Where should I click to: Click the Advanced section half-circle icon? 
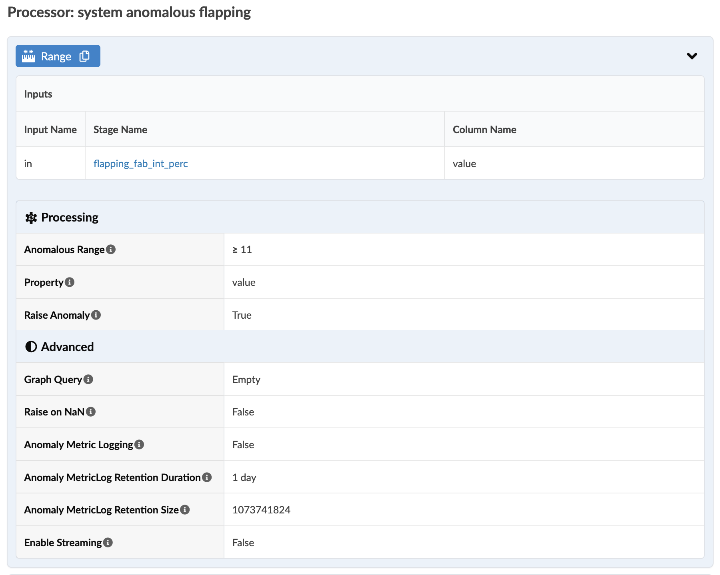click(x=31, y=347)
